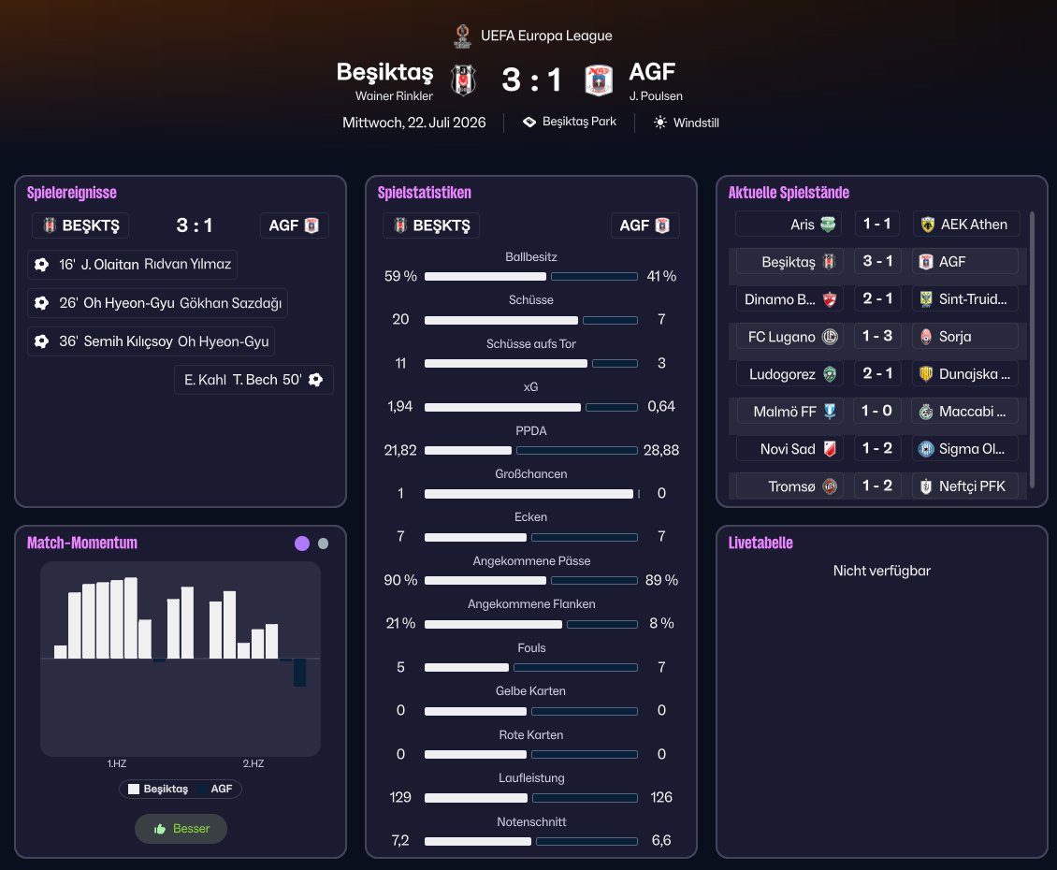Click the Sorja club crest
This screenshot has height=870, width=1057.
coord(926,337)
